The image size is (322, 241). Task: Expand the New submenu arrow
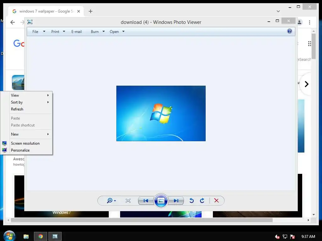pyautogui.click(x=48, y=134)
